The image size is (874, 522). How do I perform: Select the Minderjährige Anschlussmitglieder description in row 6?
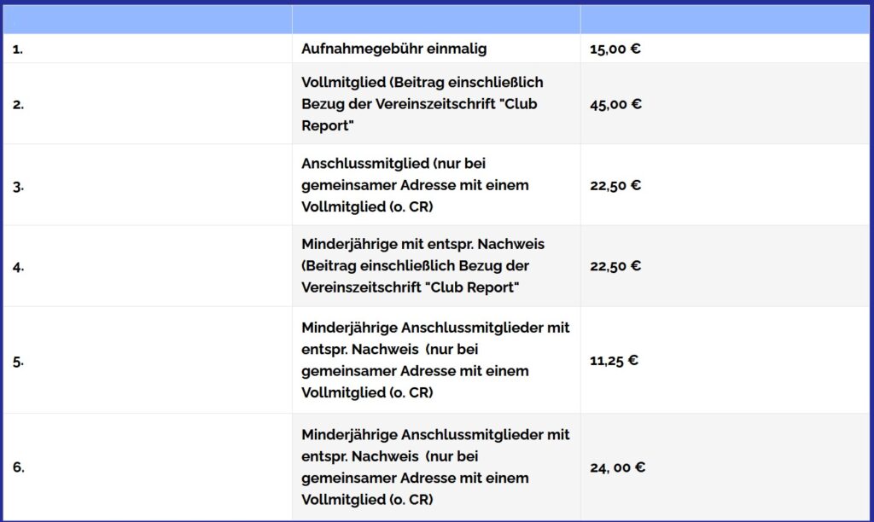(x=435, y=467)
